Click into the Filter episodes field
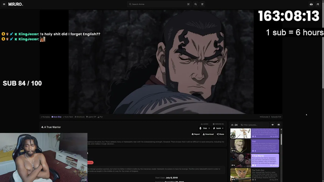The width and height of the screenshot is (324, 182). (255, 125)
